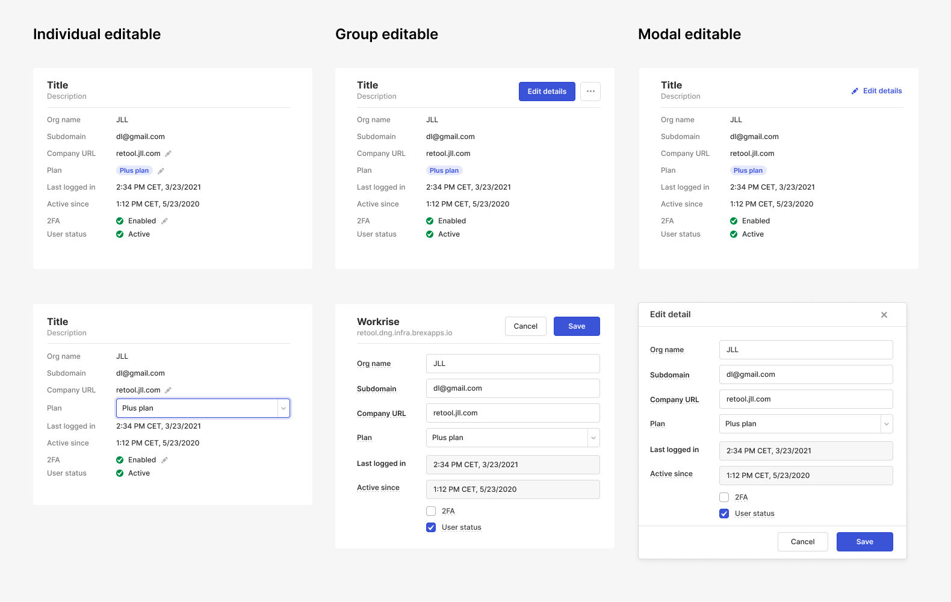Click the Group editable heading
The width and height of the screenshot is (951, 602).
tap(386, 34)
